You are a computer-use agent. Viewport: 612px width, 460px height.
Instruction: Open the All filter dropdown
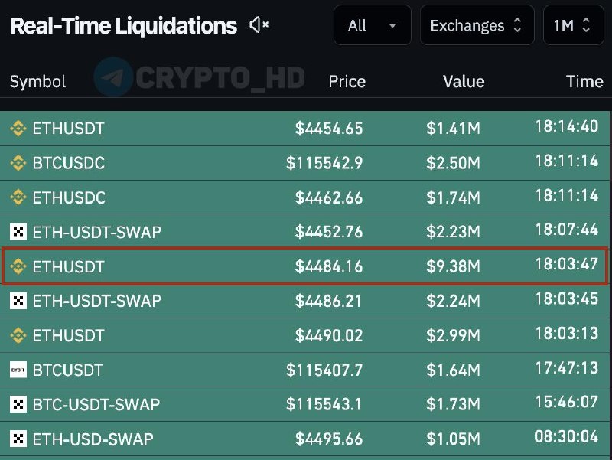[372, 26]
